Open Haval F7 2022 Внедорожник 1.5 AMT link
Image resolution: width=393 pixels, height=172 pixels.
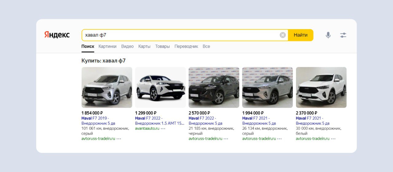160,121
